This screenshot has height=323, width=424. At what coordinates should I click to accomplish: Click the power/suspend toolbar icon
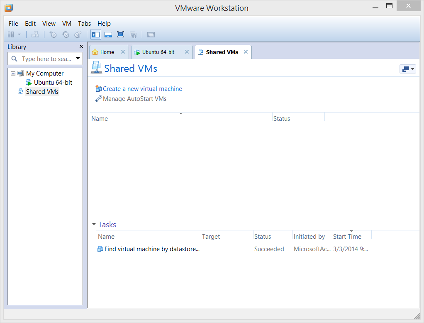point(11,34)
